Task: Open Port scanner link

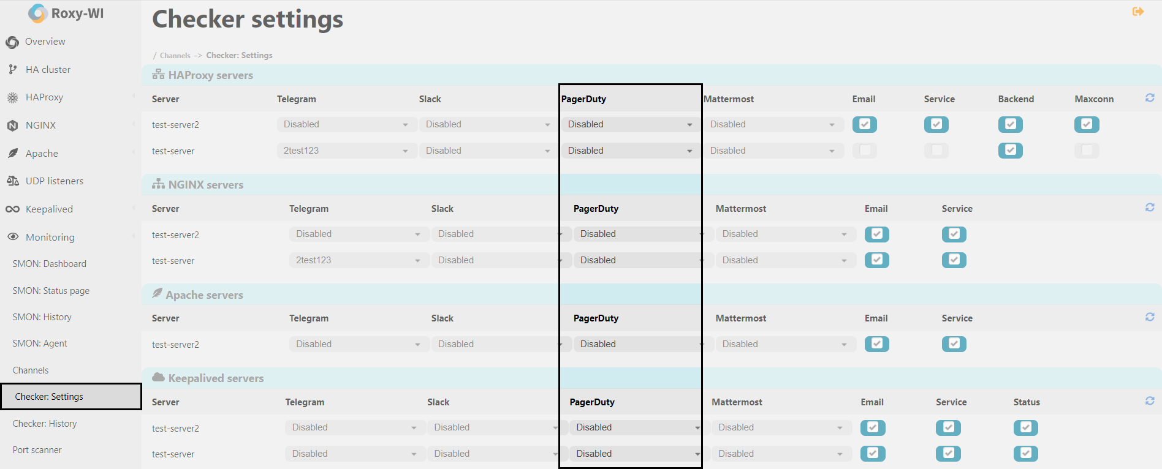Action: click(37, 450)
